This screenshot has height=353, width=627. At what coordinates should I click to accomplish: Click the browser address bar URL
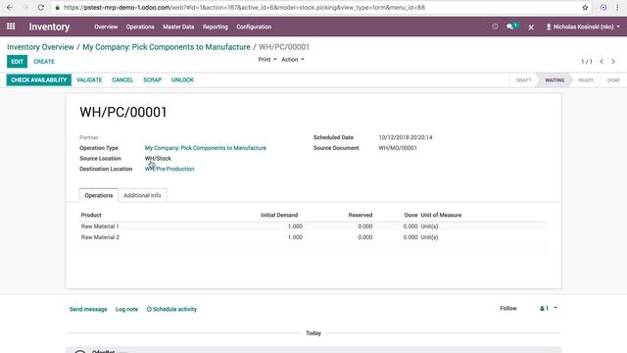[x=244, y=7]
